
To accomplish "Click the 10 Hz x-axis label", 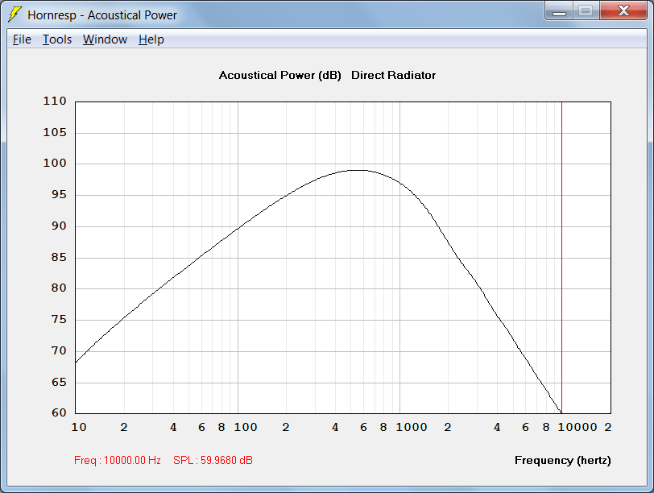I will tap(79, 427).
